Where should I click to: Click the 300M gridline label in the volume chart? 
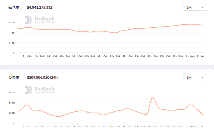point(12,103)
